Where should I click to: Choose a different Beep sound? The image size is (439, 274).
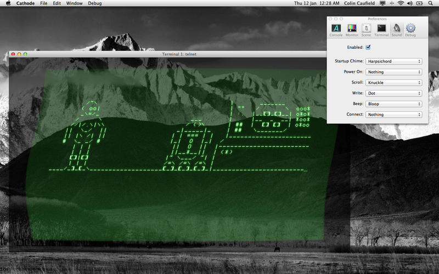point(393,104)
